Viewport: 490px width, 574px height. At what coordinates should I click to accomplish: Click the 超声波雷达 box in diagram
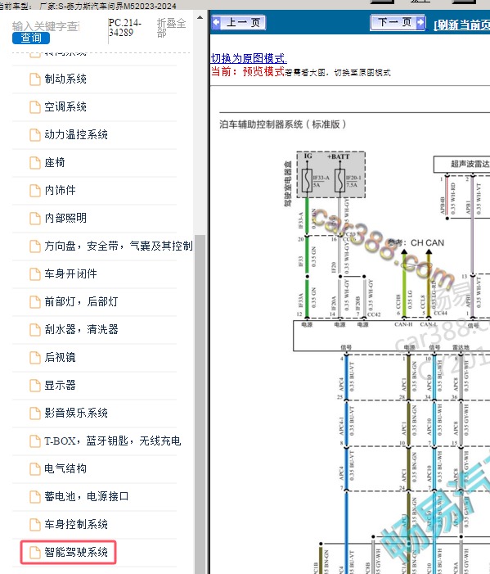pos(462,164)
